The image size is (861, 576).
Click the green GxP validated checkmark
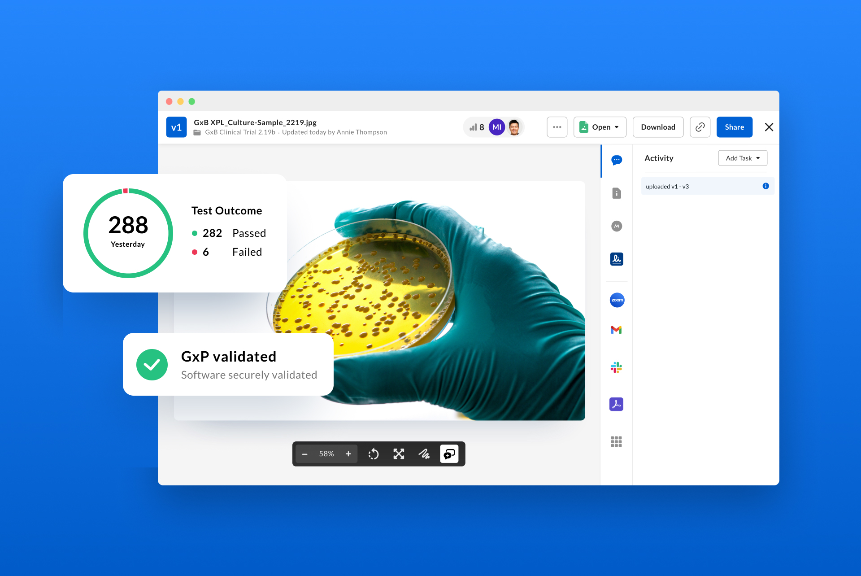tap(152, 365)
